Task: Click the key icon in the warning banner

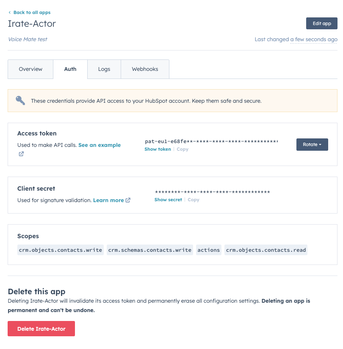Action: [20, 101]
